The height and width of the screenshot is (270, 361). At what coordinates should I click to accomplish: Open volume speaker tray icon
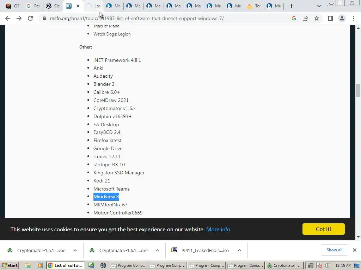pos(328,266)
